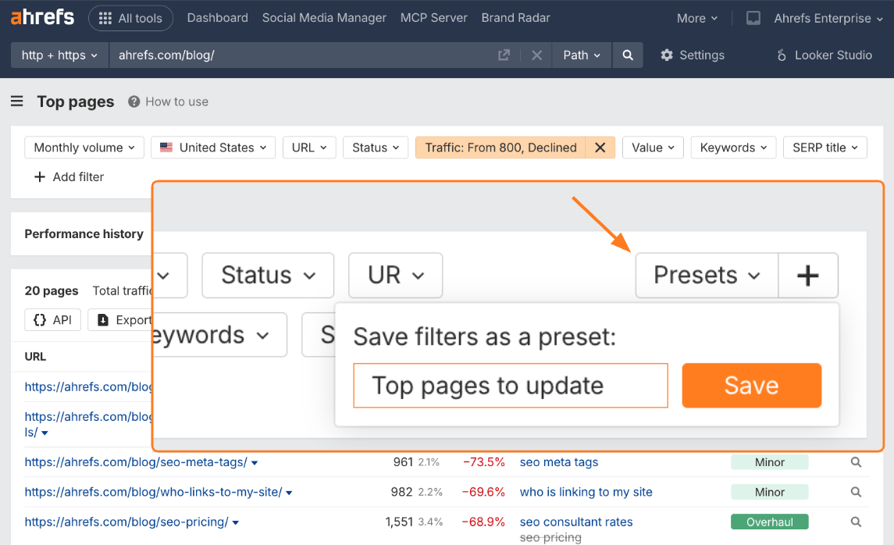Viewport: 894px width, 545px height.
Task: Click the Add filter button
Action: 69,176
